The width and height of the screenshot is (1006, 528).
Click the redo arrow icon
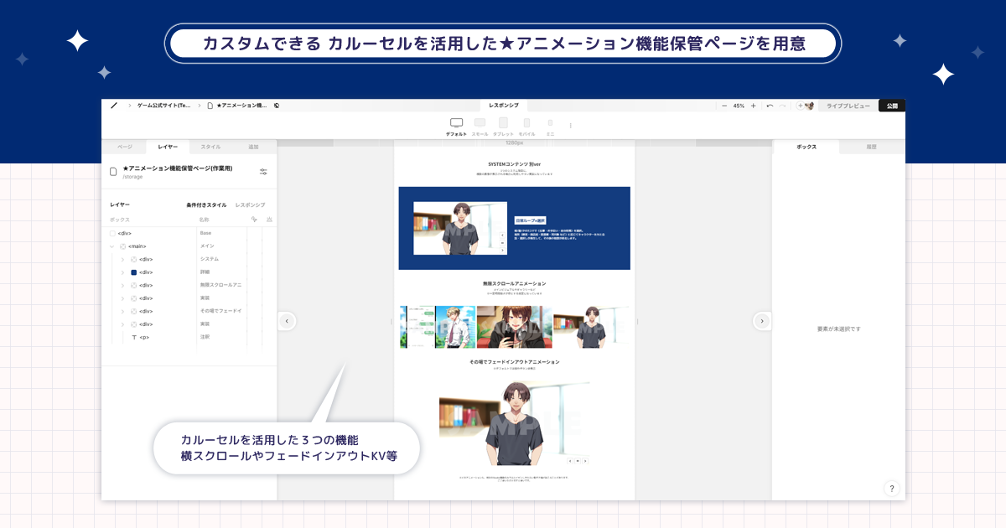(783, 105)
